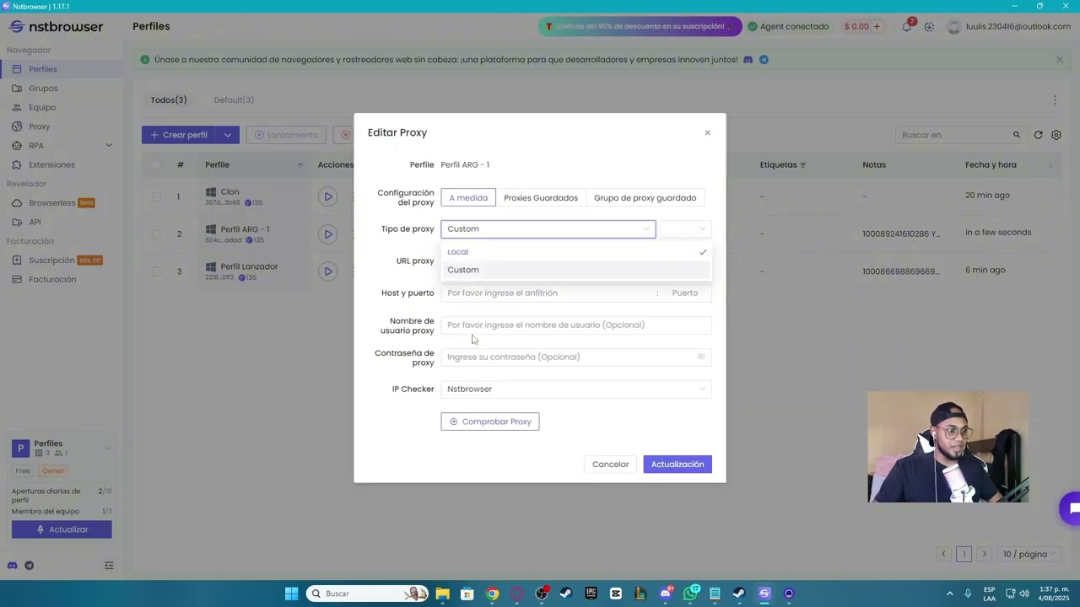The image size is (1080, 607).
Task: Click the Lanzamiento button
Action: (x=287, y=135)
